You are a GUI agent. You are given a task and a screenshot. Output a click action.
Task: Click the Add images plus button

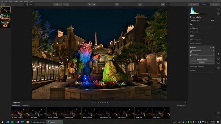3,4
